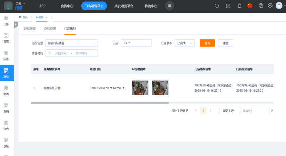Click the orange 查询 button
The width and height of the screenshot is (286, 156).
pyautogui.click(x=207, y=43)
